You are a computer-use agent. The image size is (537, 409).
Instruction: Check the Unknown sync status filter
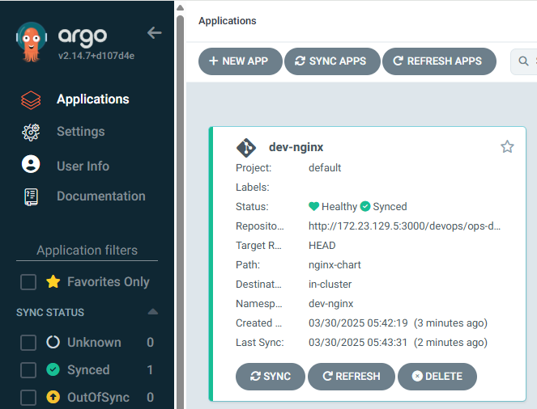pyautogui.click(x=28, y=343)
